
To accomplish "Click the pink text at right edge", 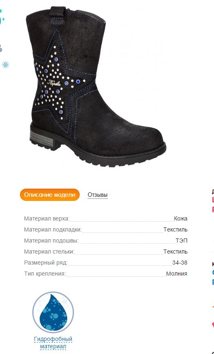I will [213, 204].
